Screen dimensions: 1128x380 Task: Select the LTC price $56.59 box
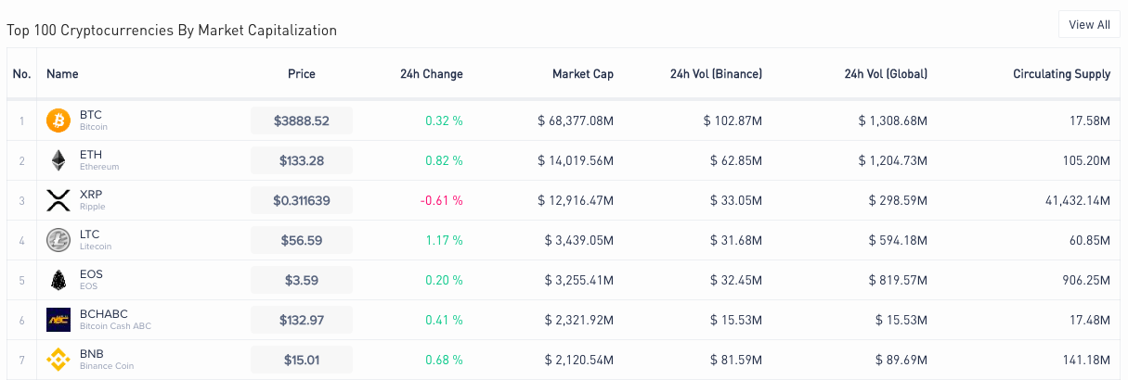302,240
